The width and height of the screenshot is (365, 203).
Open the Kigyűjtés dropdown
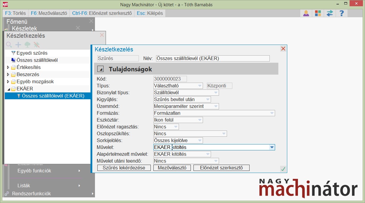tap(208, 100)
